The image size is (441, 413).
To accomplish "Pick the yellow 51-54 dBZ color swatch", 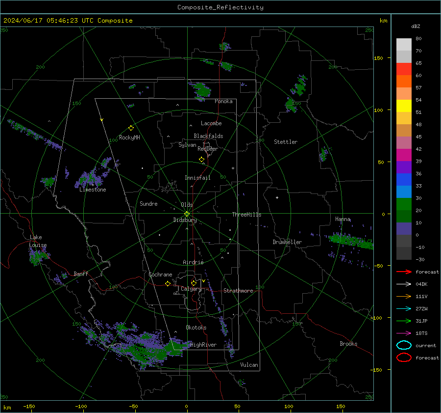I will 404,106.
